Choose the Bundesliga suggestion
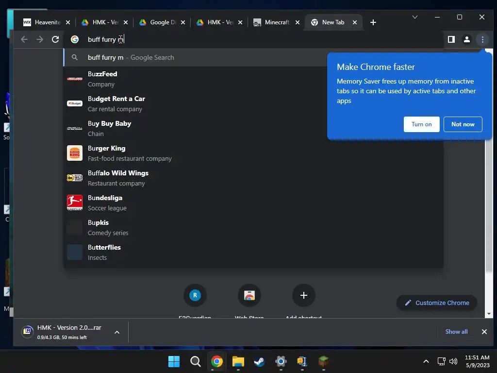 [x=253, y=203]
